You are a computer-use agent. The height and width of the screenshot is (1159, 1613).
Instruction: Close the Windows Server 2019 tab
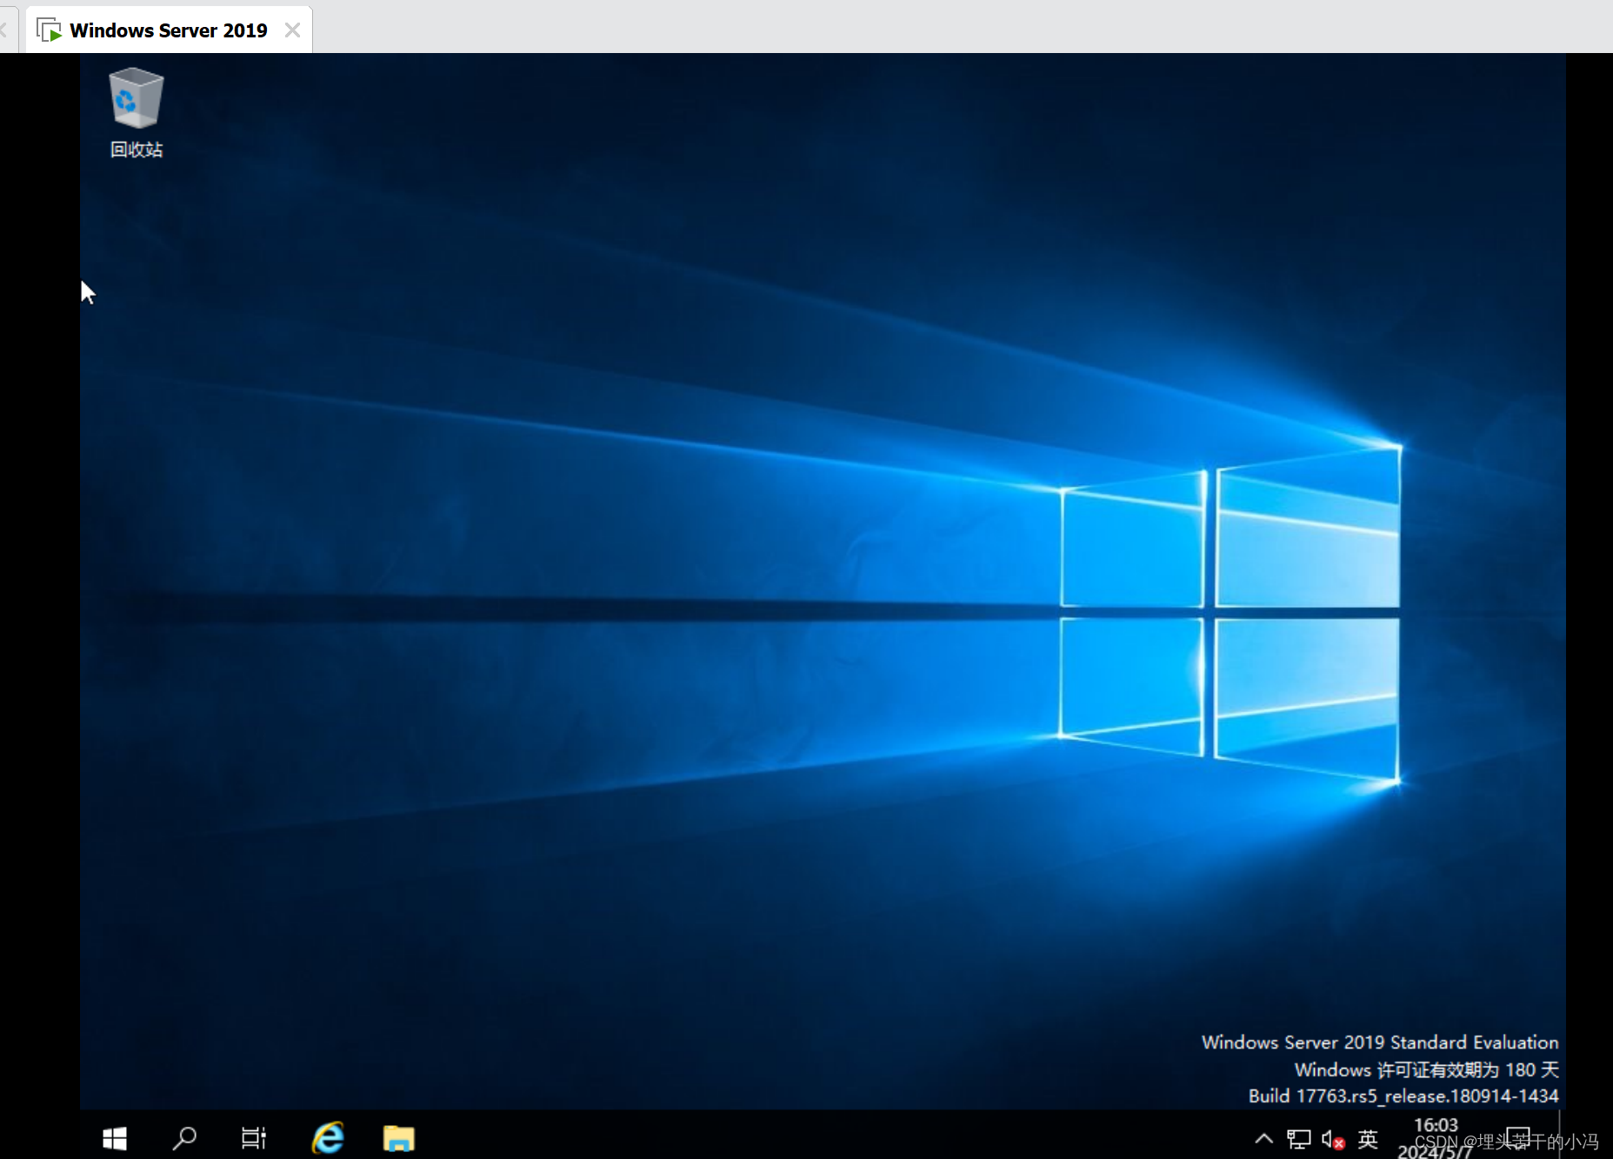click(x=293, y=30)
